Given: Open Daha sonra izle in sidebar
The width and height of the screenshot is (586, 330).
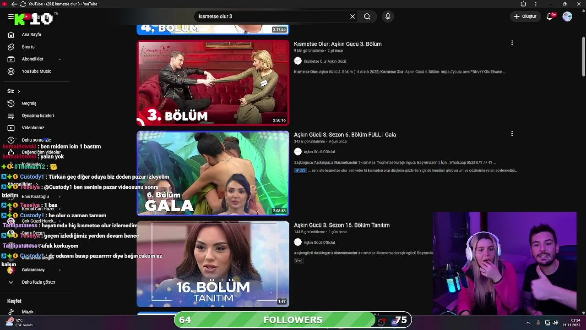Looking at the screenshot, I should tap(36, 140).
